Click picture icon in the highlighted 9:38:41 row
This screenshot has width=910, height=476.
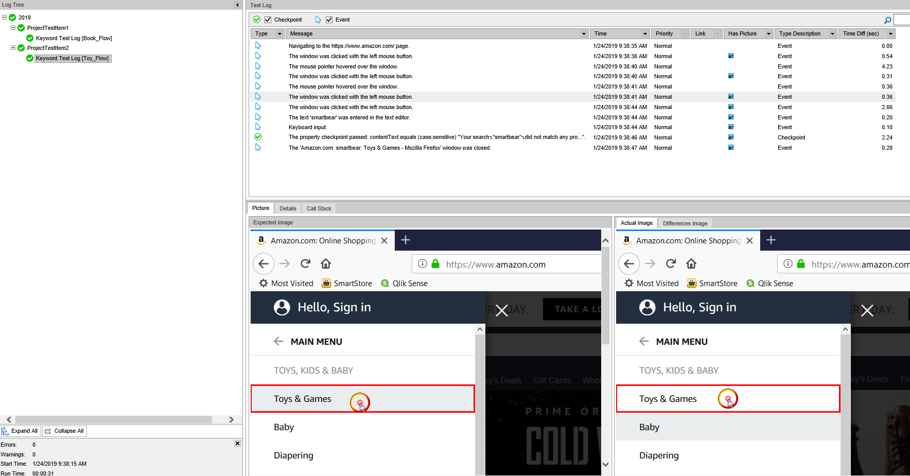(731, 96)
